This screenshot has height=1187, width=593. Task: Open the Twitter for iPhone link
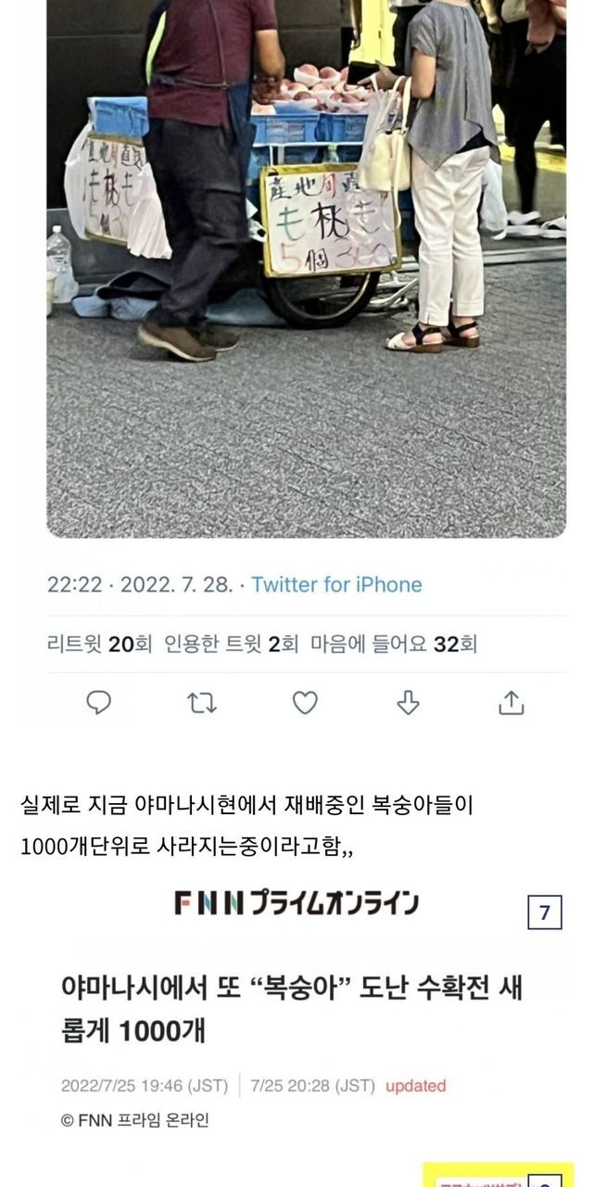coord(336,585)
